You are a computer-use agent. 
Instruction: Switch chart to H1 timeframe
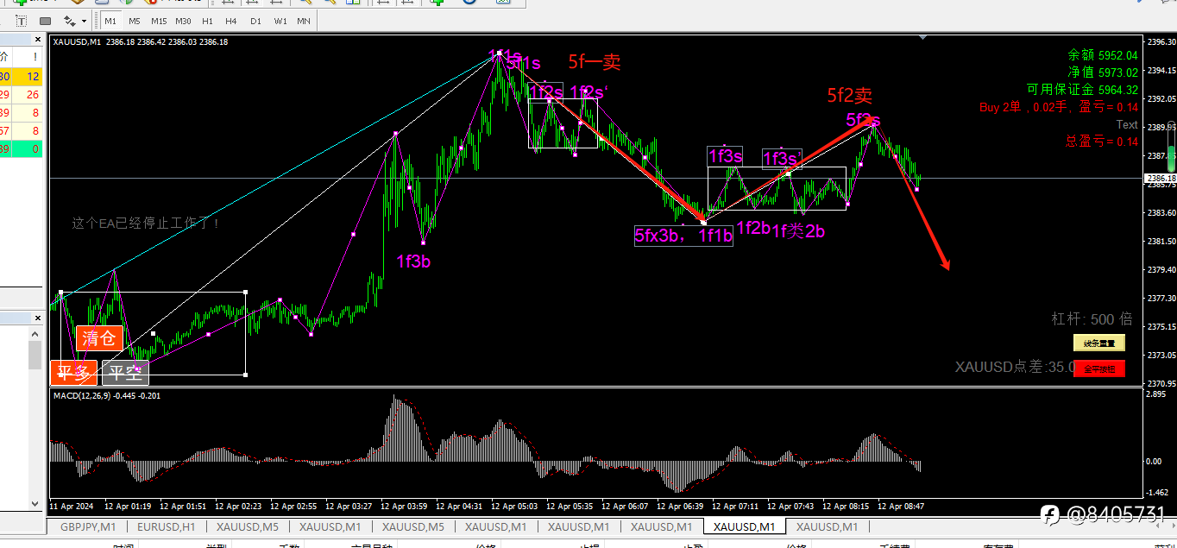[207, 20]
